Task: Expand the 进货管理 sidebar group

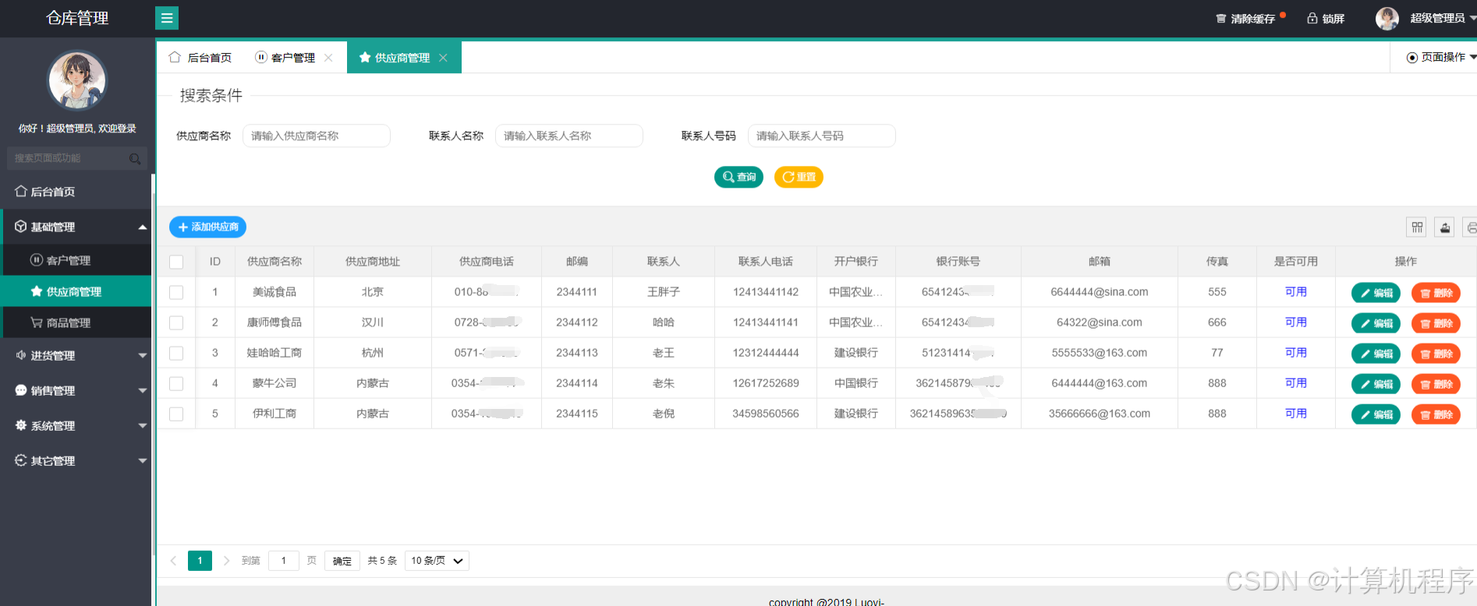Action: [x=76, y=355]
